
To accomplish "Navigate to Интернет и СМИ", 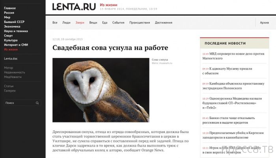I will point(15,45).
